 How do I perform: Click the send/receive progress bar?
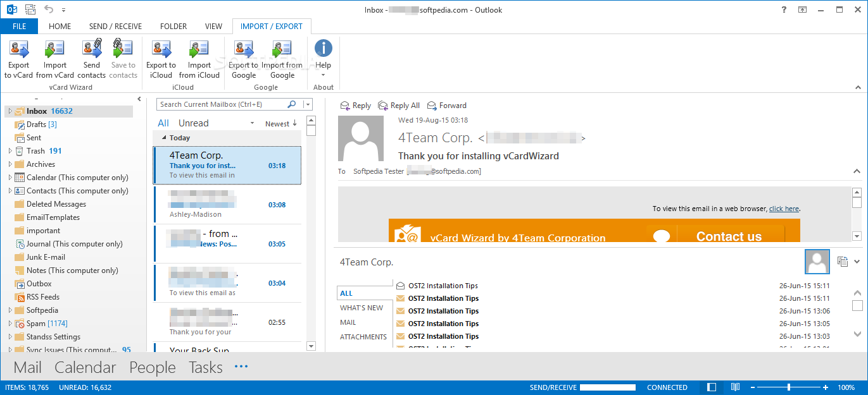pyautogui.click(x=608, y=387)
